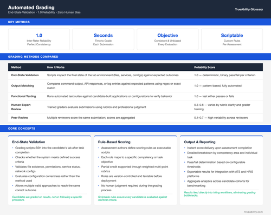The width and height of the screenshot is (271, 215).
Task: Click note 'Results feed directly into hiring workflows'
Action: pos(220,194)
